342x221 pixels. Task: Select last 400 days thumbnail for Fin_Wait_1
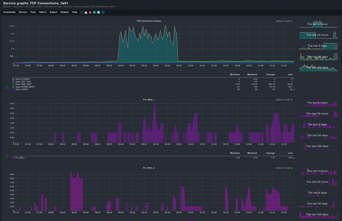click(x=318, y=146)
